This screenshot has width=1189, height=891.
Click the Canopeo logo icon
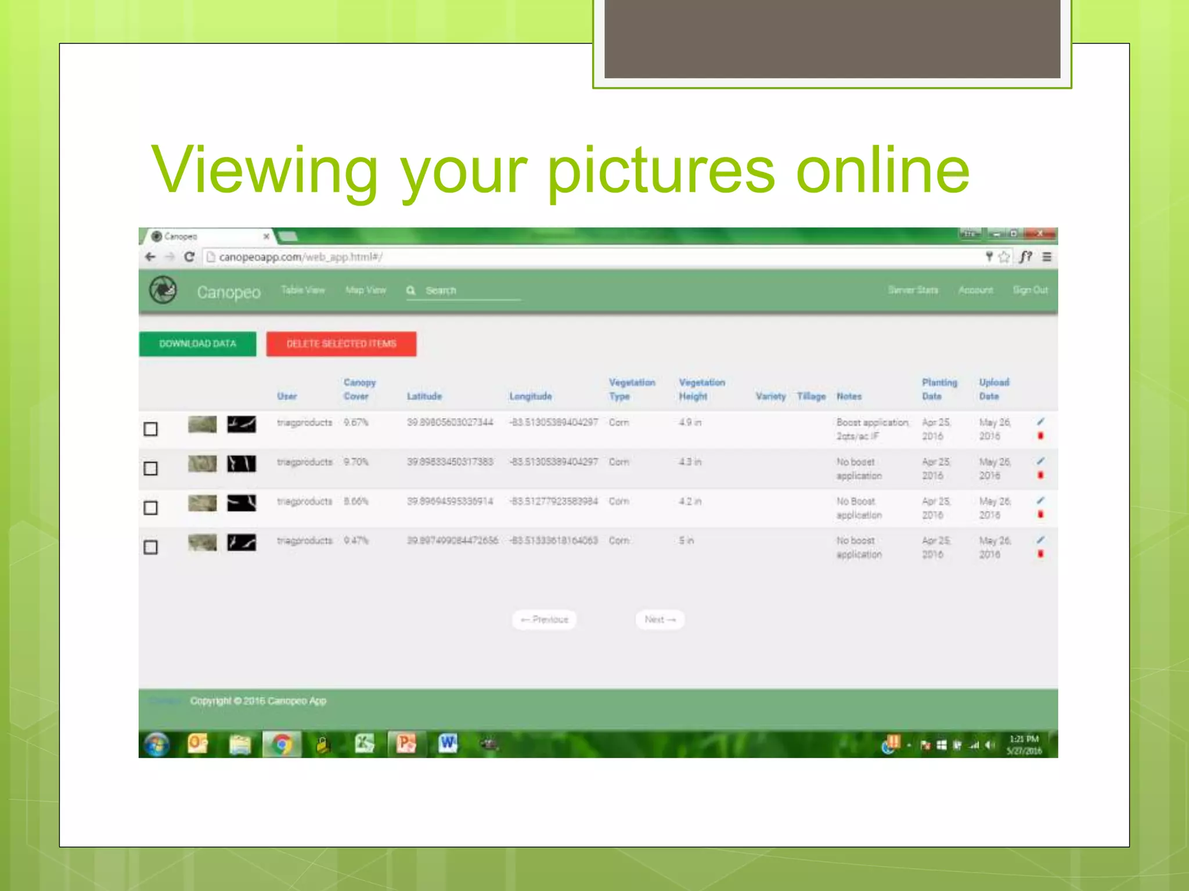pos(163,290)
